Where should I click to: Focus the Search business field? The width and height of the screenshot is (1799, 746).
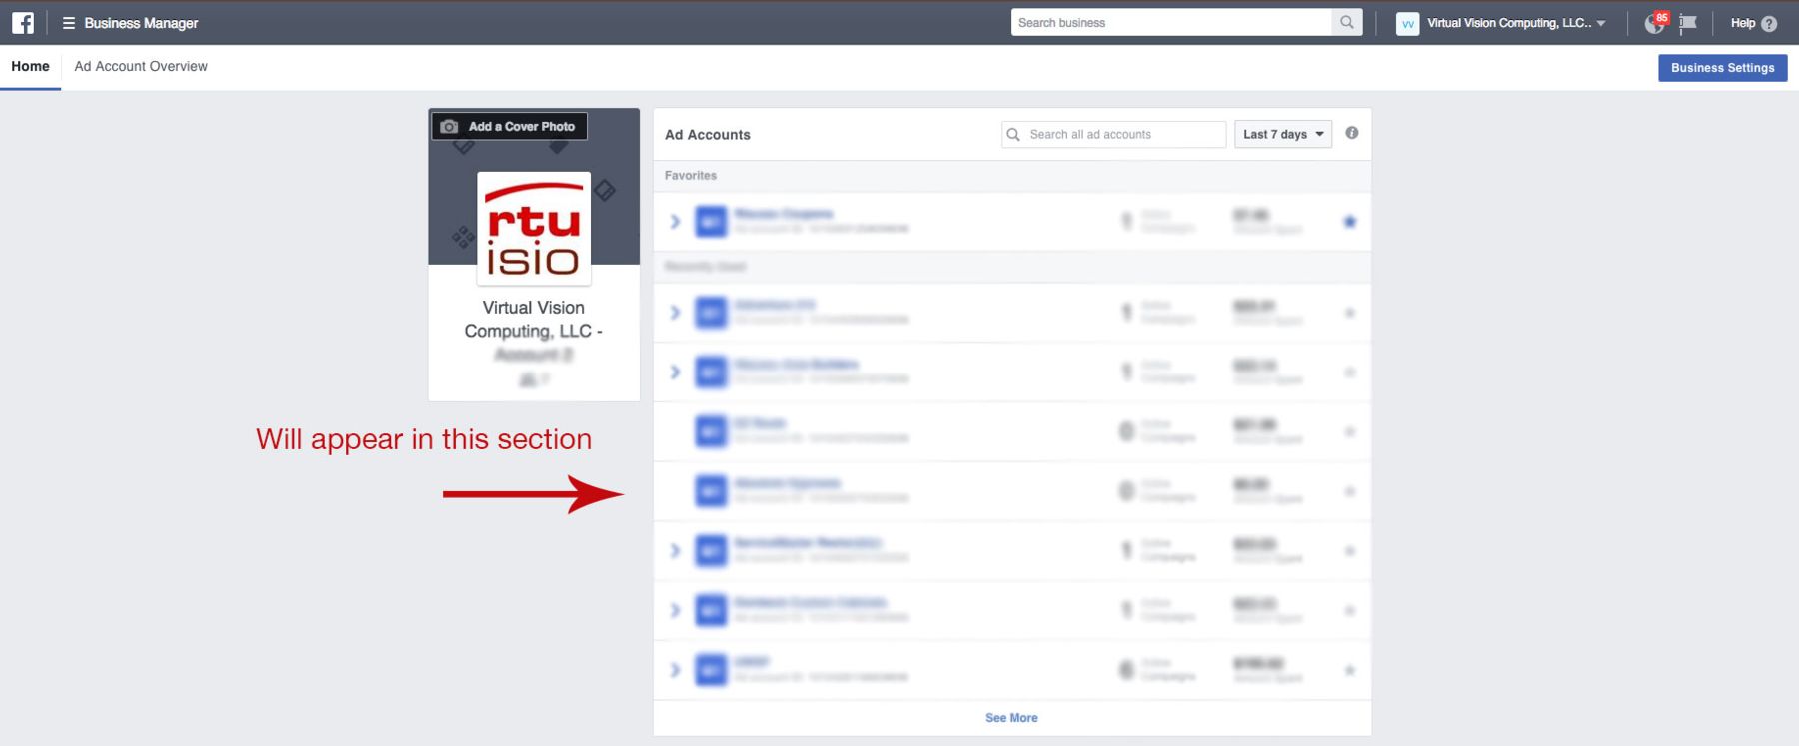point(1170,22)
